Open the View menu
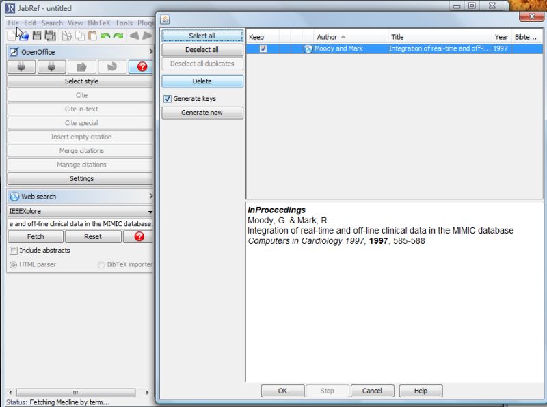This screenshot has height=407, width=547. point(75,23)
